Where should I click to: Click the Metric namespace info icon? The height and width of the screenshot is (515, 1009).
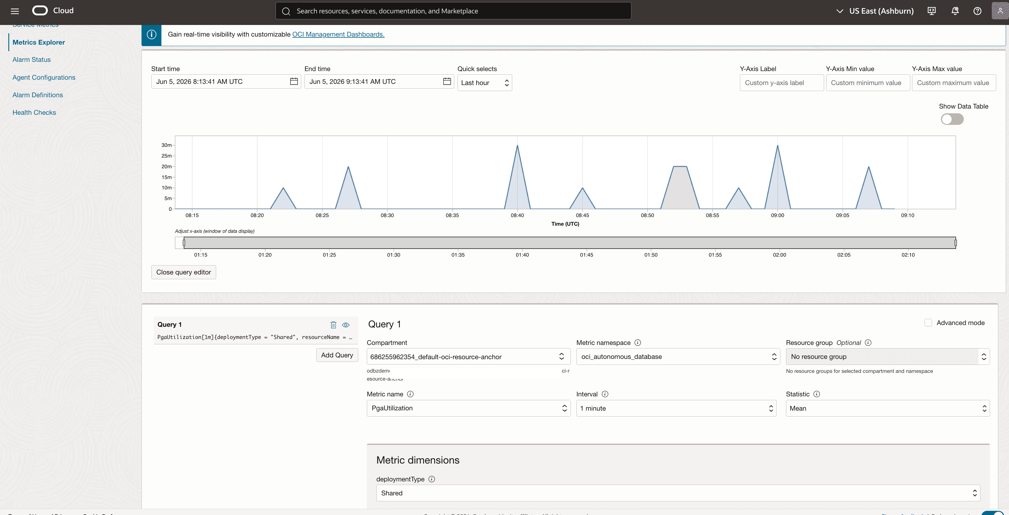638,343
